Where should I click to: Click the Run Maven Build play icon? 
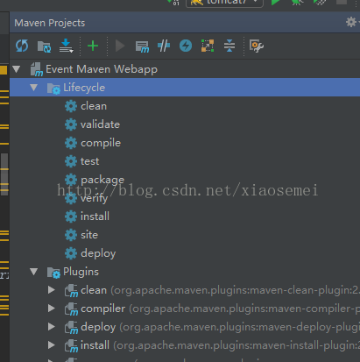pos(120,46)
